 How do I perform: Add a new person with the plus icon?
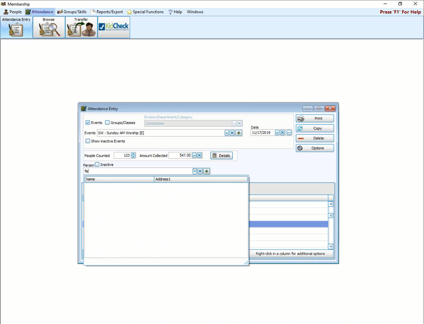[x=207, y=171]
